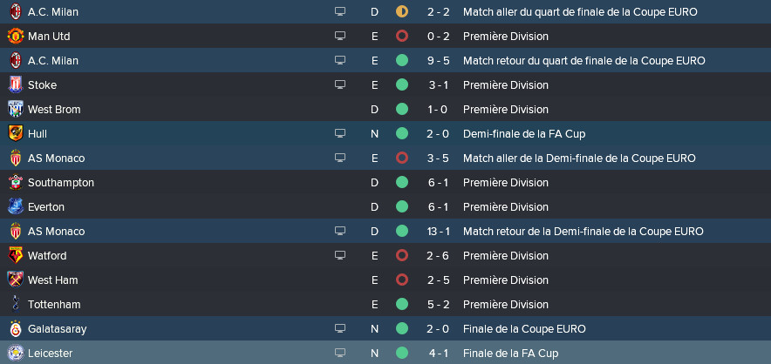The width and height of the screenshot is (771, 364).
Task: Click the Leicester club badge
Action: [16, 354]
